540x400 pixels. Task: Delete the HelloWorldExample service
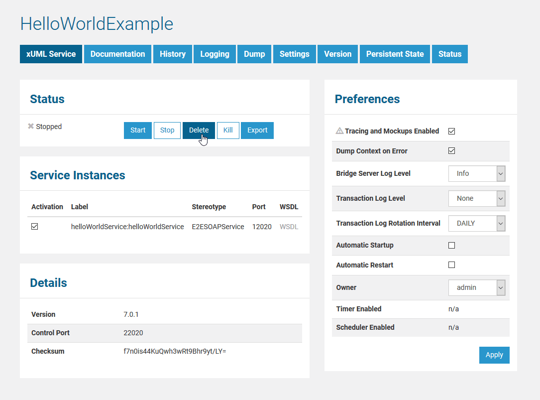(199, 130)
